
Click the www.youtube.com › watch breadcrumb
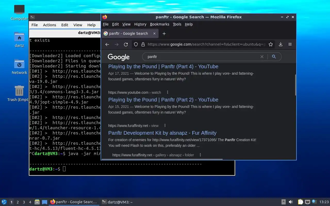click(135, 92)
